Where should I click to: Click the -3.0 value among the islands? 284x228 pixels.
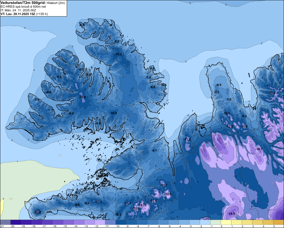tap(99, 160)
